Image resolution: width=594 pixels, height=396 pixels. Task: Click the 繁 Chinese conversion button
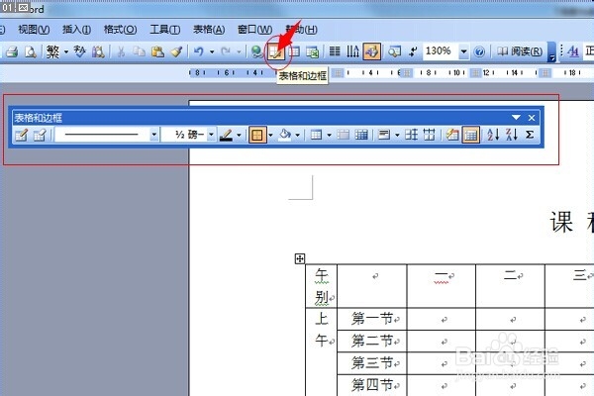pyautogui.click(x=53, y=51)
